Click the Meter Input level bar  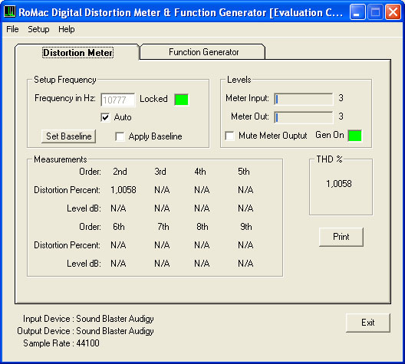pos(304,99)
